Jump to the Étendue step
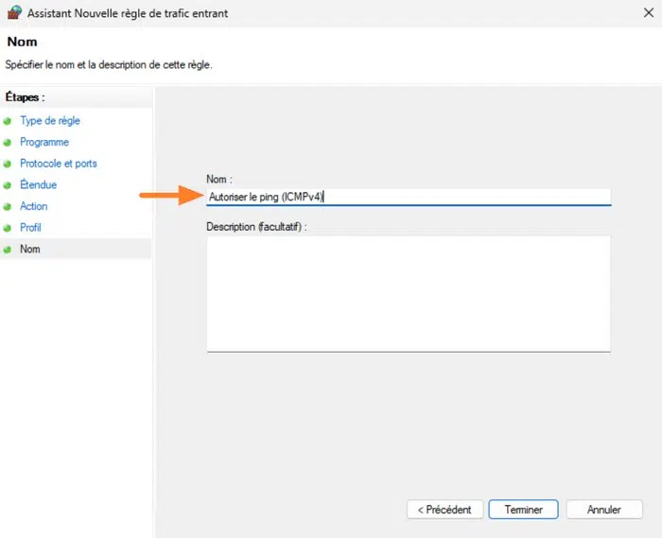Viewport: 662px width, 538px height. (39, 185)
